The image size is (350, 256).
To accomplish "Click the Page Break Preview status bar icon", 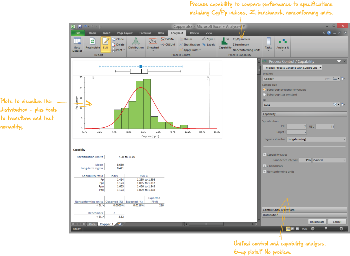I will [x=297, y=229].
